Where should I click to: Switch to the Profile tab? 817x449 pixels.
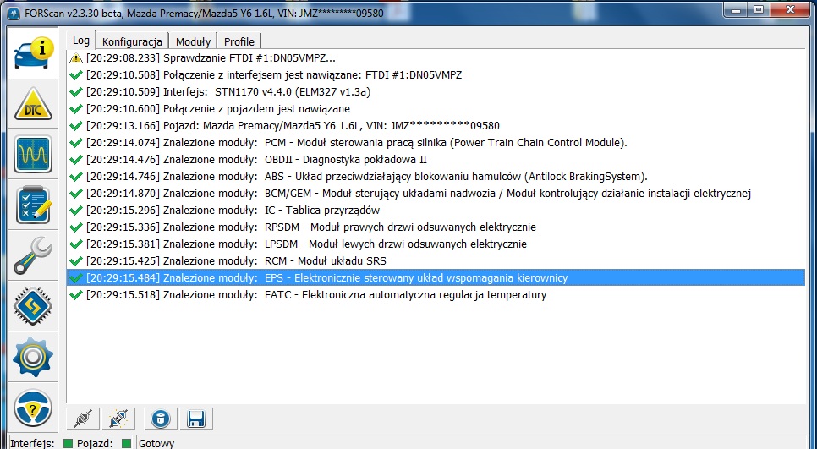pyautogui.click(x=239, y=41)
